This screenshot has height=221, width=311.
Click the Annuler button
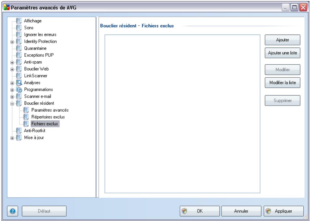(242, 211)
